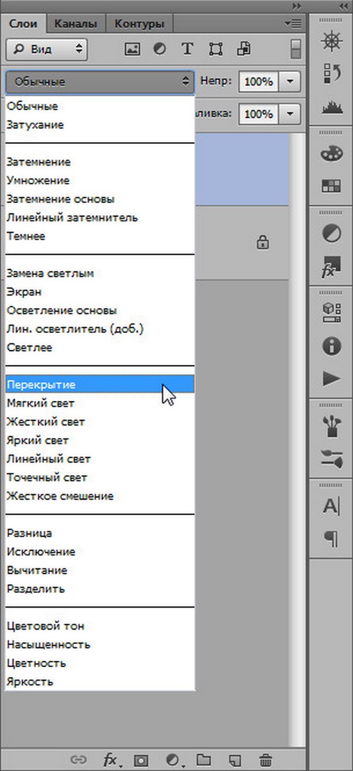
Task: Open the Actions panel play icon
Action: click(331, 378)
